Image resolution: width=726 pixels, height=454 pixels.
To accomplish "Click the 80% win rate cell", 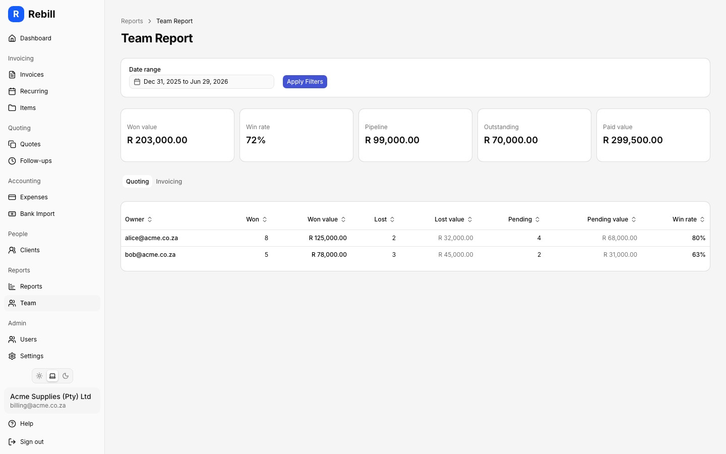I will 699,238.
